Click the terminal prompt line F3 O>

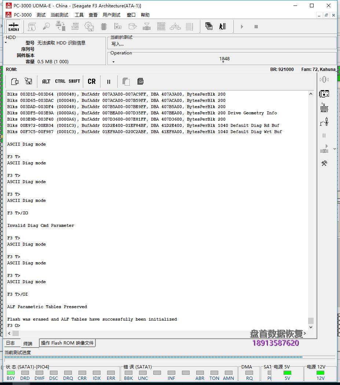coord(14,325)
